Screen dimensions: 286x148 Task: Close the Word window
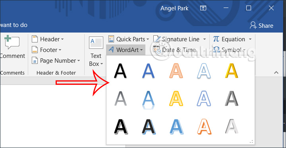pyautogui.click(x=271, y=8)
